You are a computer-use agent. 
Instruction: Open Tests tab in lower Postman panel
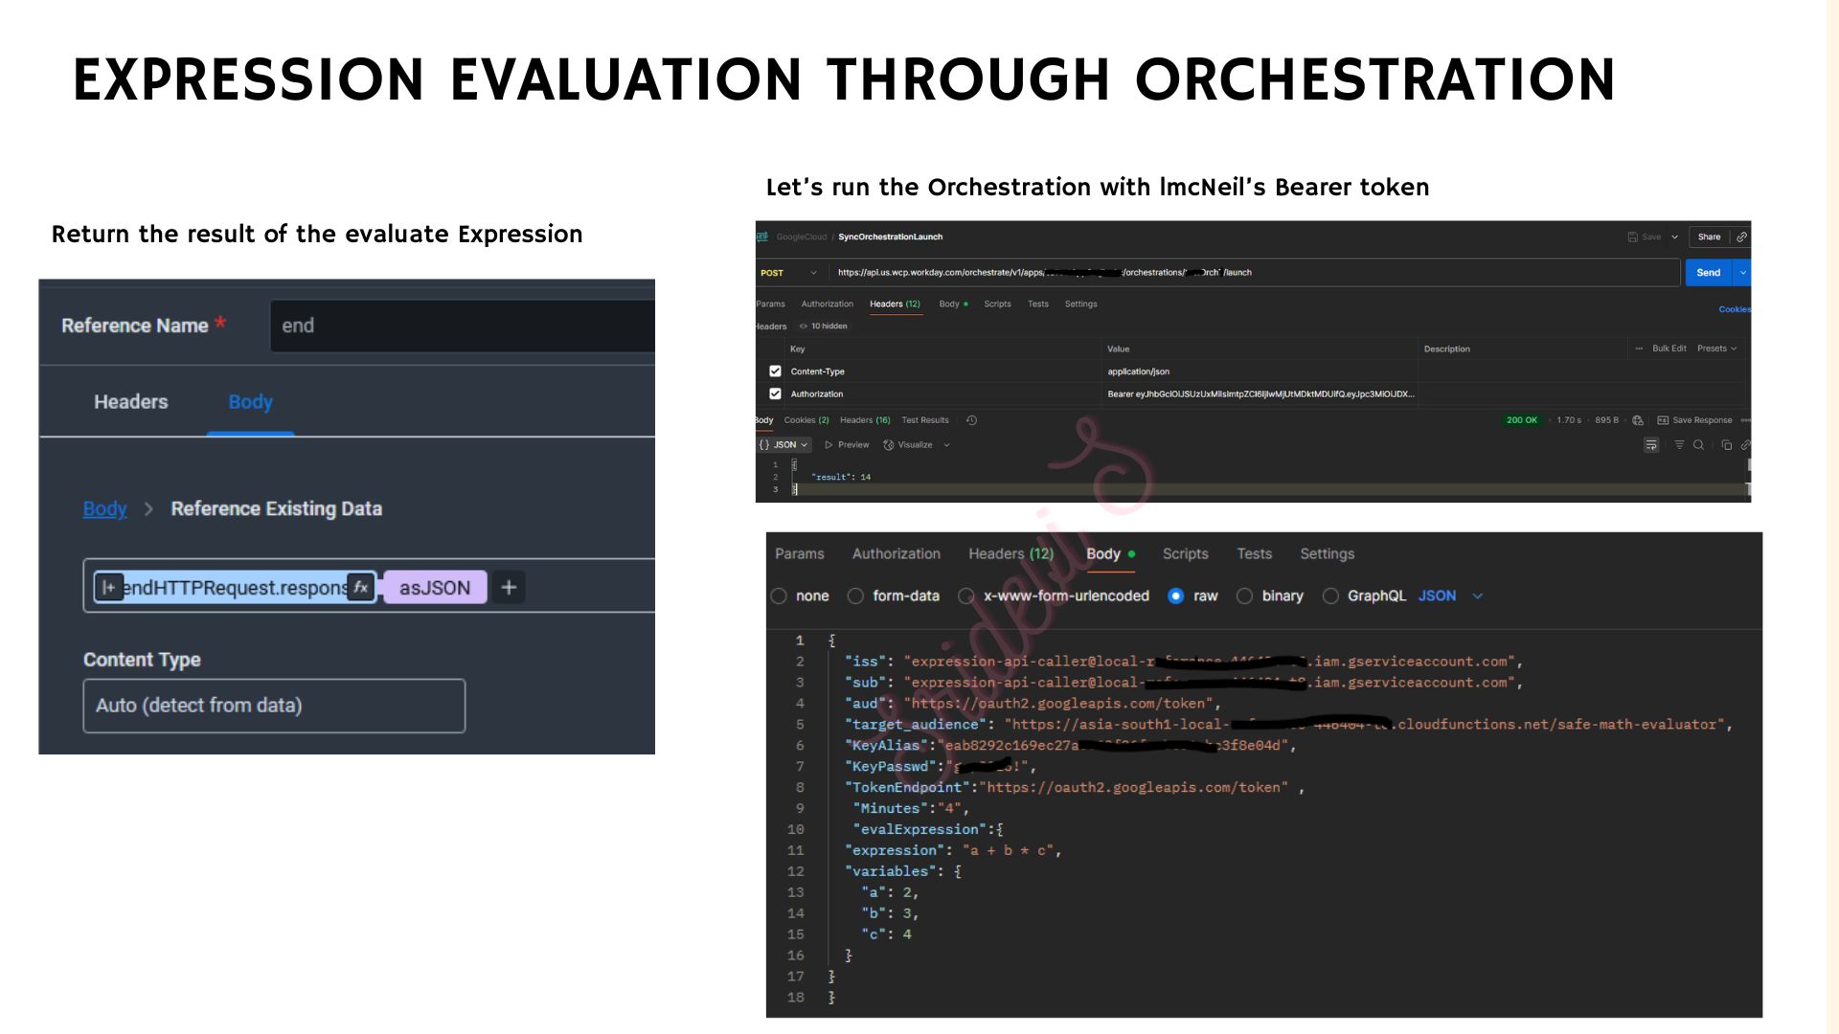pos(1254,554)
